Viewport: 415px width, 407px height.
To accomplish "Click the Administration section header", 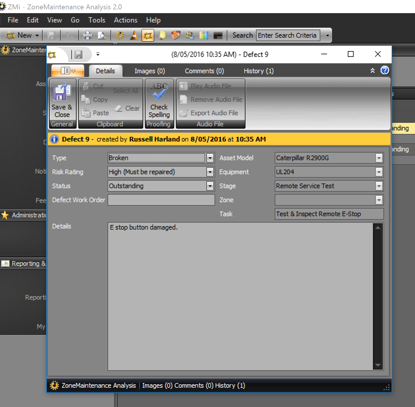I will tap(23, 215).
